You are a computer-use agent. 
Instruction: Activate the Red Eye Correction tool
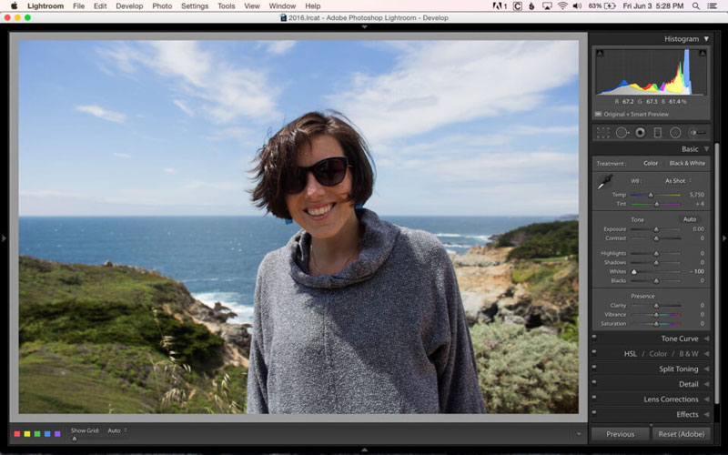point(640,133)
